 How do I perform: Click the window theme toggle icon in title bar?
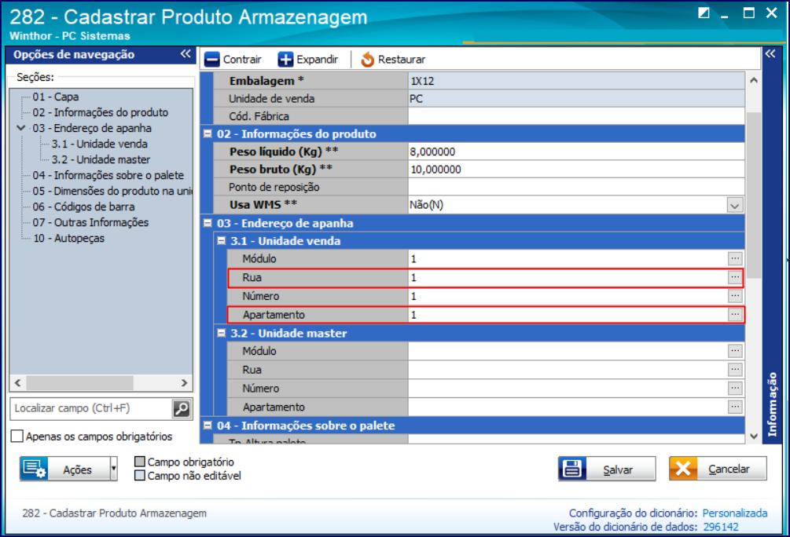pyautogui.click(x=704, y=13)
